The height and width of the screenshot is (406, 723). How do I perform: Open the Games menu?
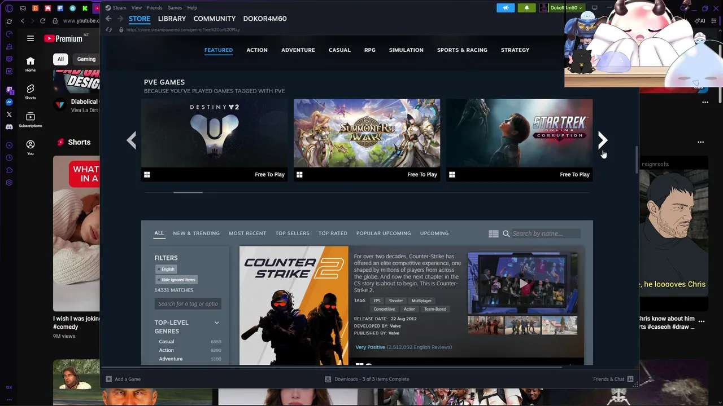[175, 8]
